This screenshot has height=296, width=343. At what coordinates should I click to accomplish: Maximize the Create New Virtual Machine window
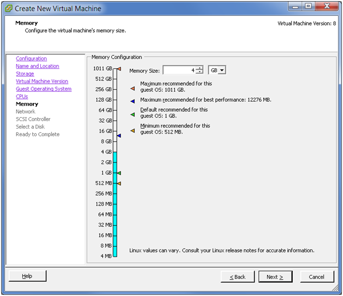pos(309,7)
